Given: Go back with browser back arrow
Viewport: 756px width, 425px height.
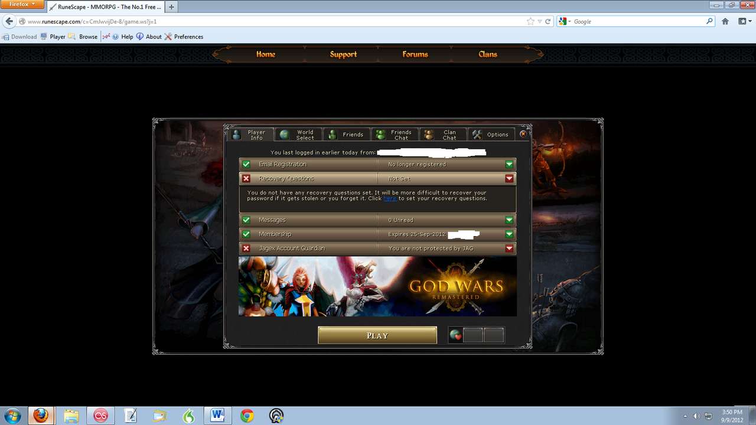Looking at the screenshot, I should pos(9,21).
